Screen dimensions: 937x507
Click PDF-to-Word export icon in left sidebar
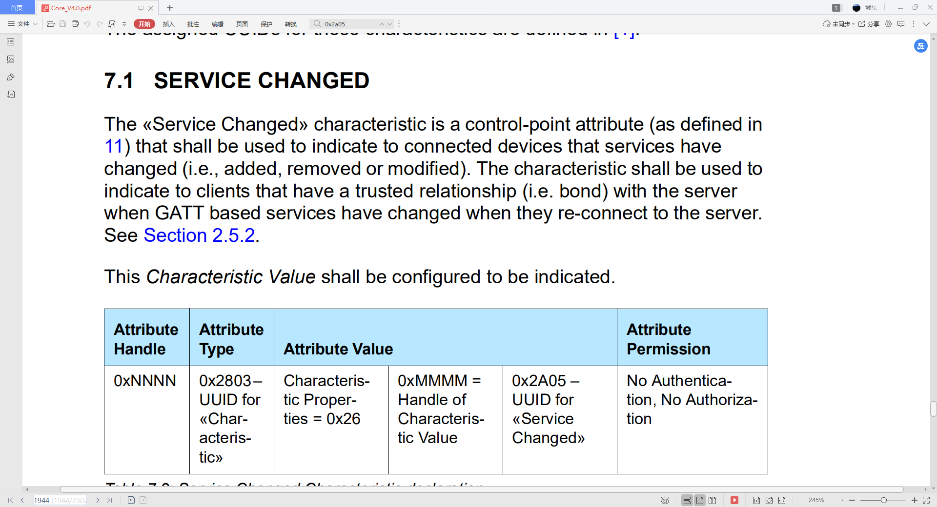coord(11,95)
